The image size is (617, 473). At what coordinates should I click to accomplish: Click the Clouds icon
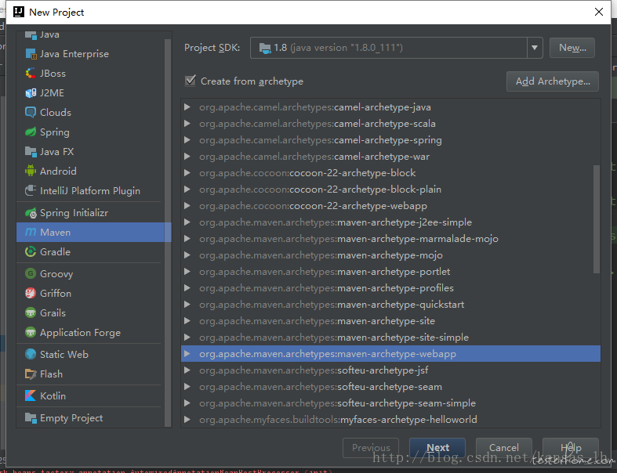click(x=31, y=112)
